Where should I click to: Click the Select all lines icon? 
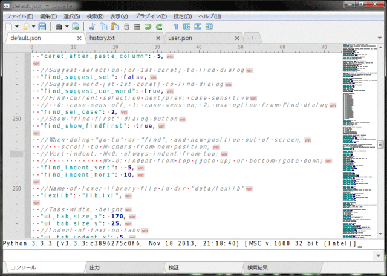point(137,27)
